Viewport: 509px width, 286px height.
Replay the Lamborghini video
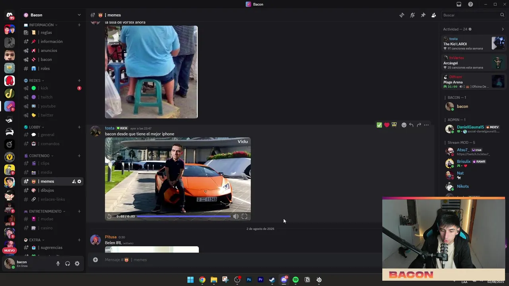109,216
